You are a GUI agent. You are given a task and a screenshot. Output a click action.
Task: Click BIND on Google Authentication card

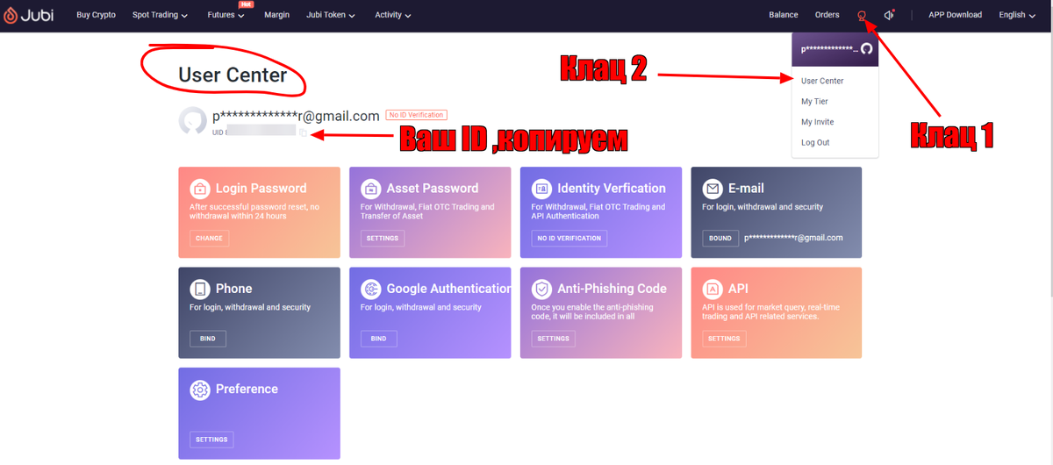coord(378,339)
